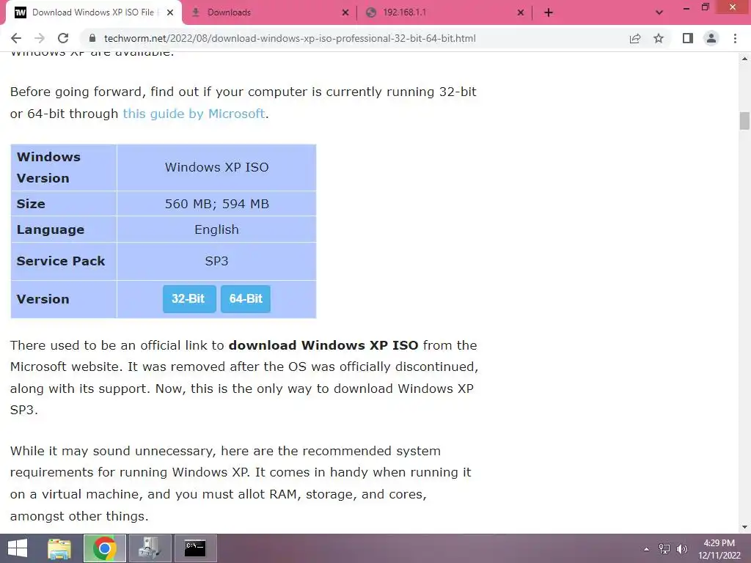Open the Command Prompt taskbar window

pos(195,548)
